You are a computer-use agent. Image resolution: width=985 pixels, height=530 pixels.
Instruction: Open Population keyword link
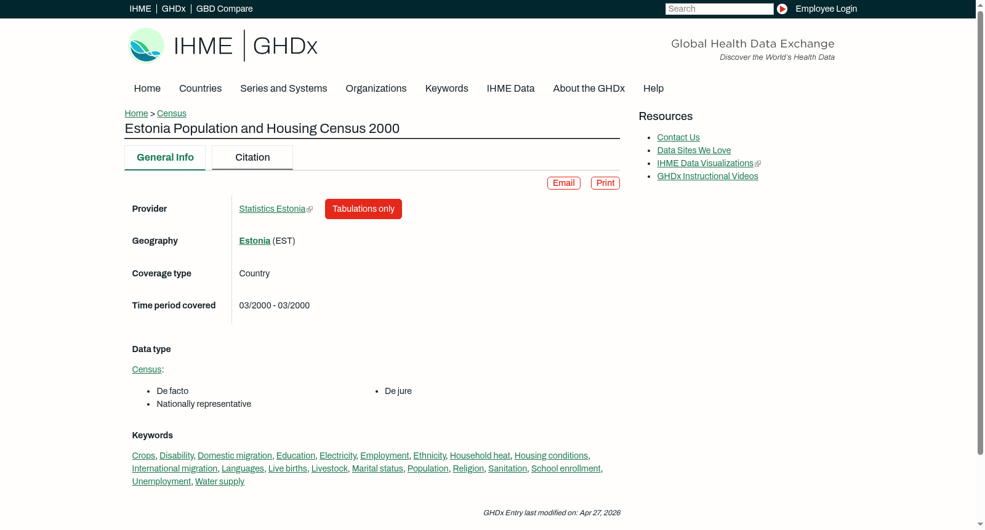tap(428, 468)
